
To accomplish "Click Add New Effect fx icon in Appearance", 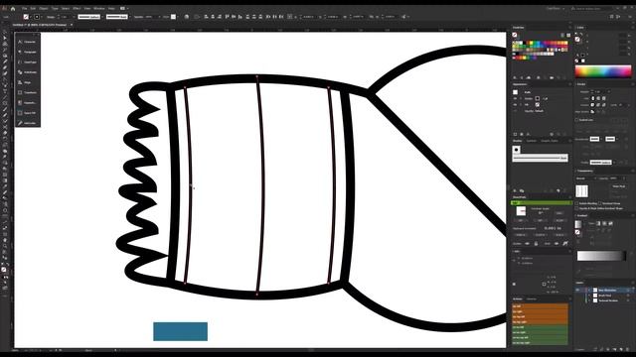I will [x=528, y=134].
